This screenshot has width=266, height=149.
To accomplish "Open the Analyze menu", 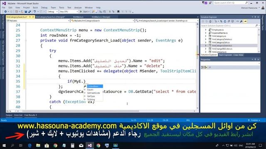I will (78, 7).
